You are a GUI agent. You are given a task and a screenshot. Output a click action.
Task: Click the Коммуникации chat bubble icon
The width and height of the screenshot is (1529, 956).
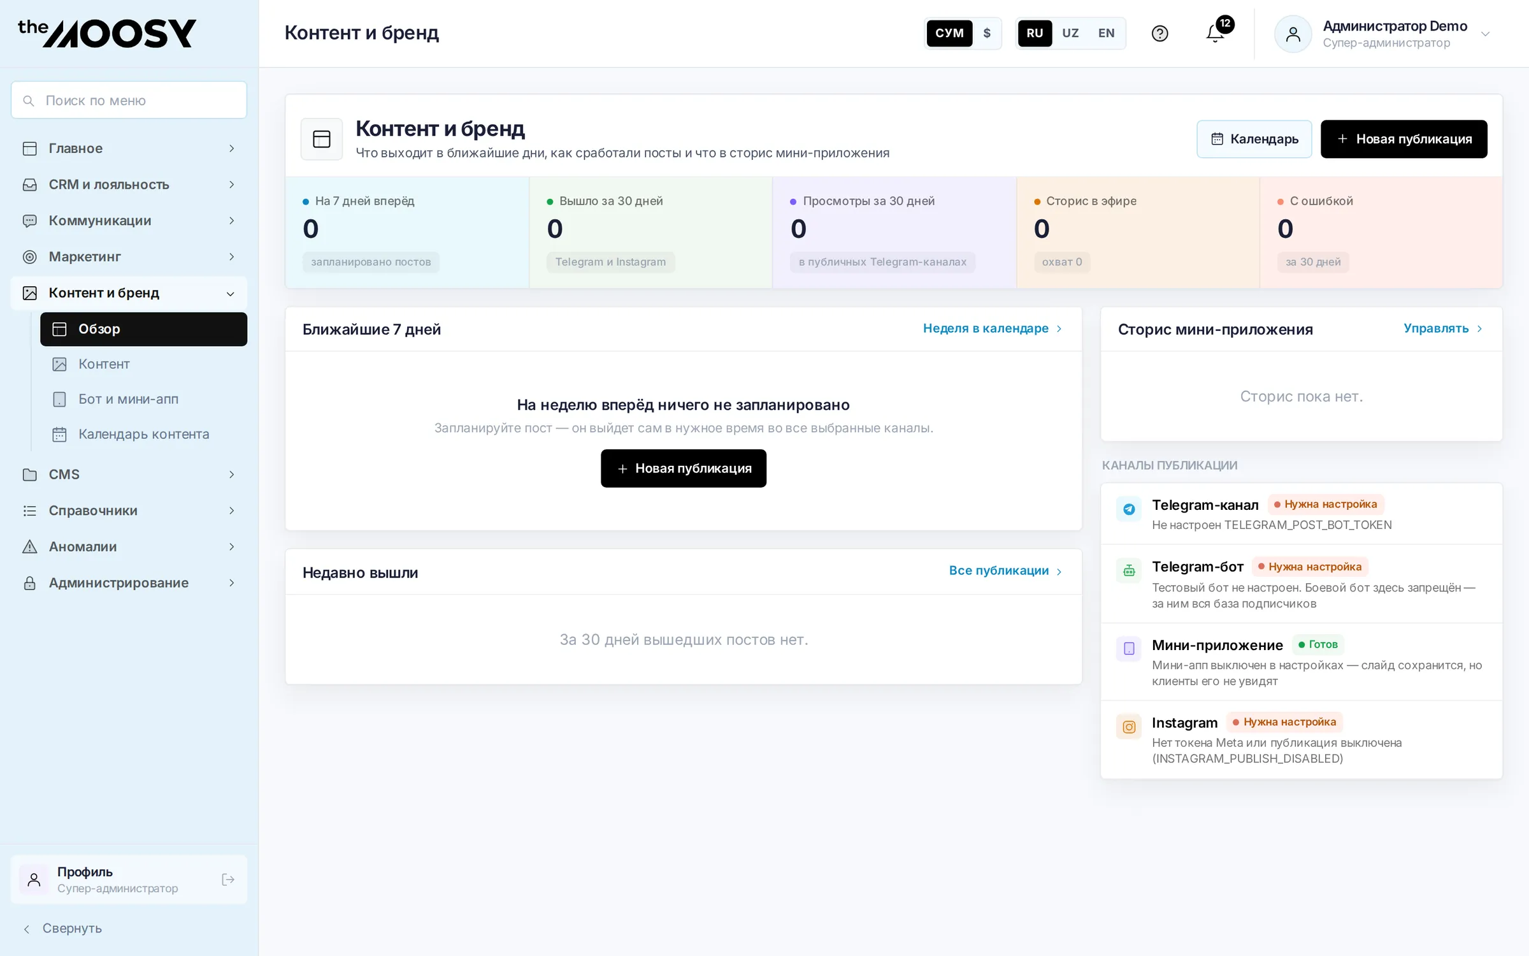click(30, 221)
